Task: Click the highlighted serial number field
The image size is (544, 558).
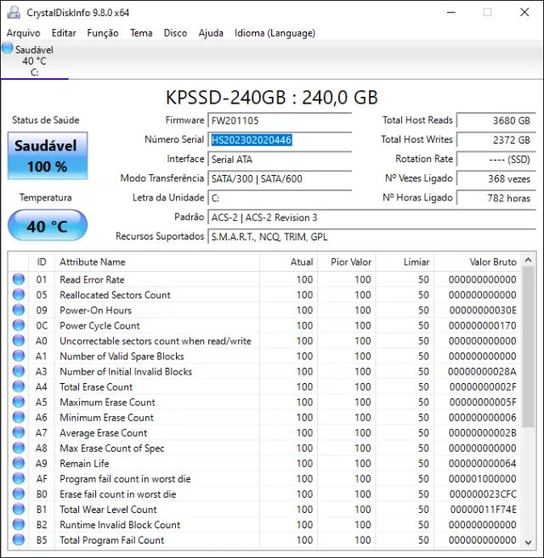Action: 280,140
